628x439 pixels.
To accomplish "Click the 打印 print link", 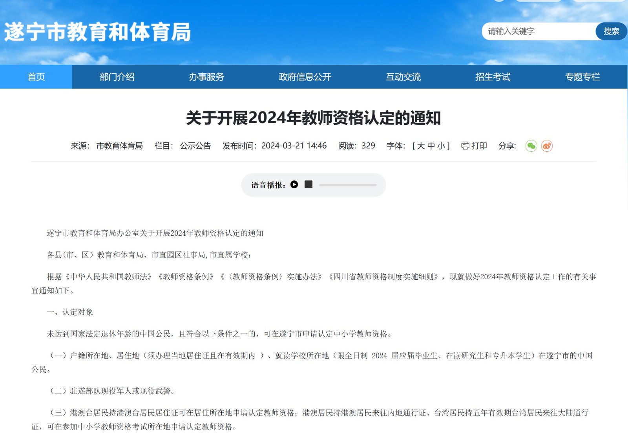I will [479, 146].
